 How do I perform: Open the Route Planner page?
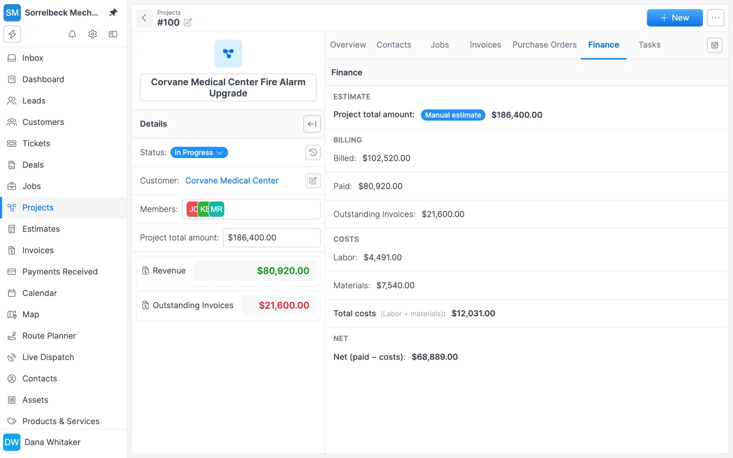[64, 336]
